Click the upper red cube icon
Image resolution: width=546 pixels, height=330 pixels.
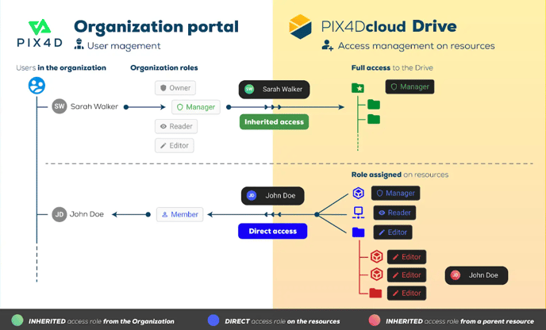click(x=376, y=257)
